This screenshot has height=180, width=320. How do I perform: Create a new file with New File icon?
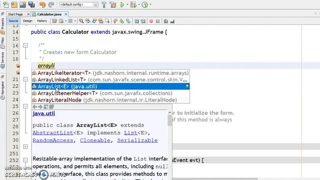[x=6, y=4]
